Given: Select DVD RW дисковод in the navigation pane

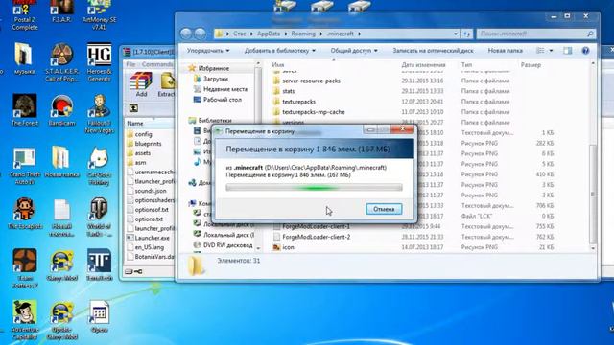Looking at the screenshot, I should 228,245.
